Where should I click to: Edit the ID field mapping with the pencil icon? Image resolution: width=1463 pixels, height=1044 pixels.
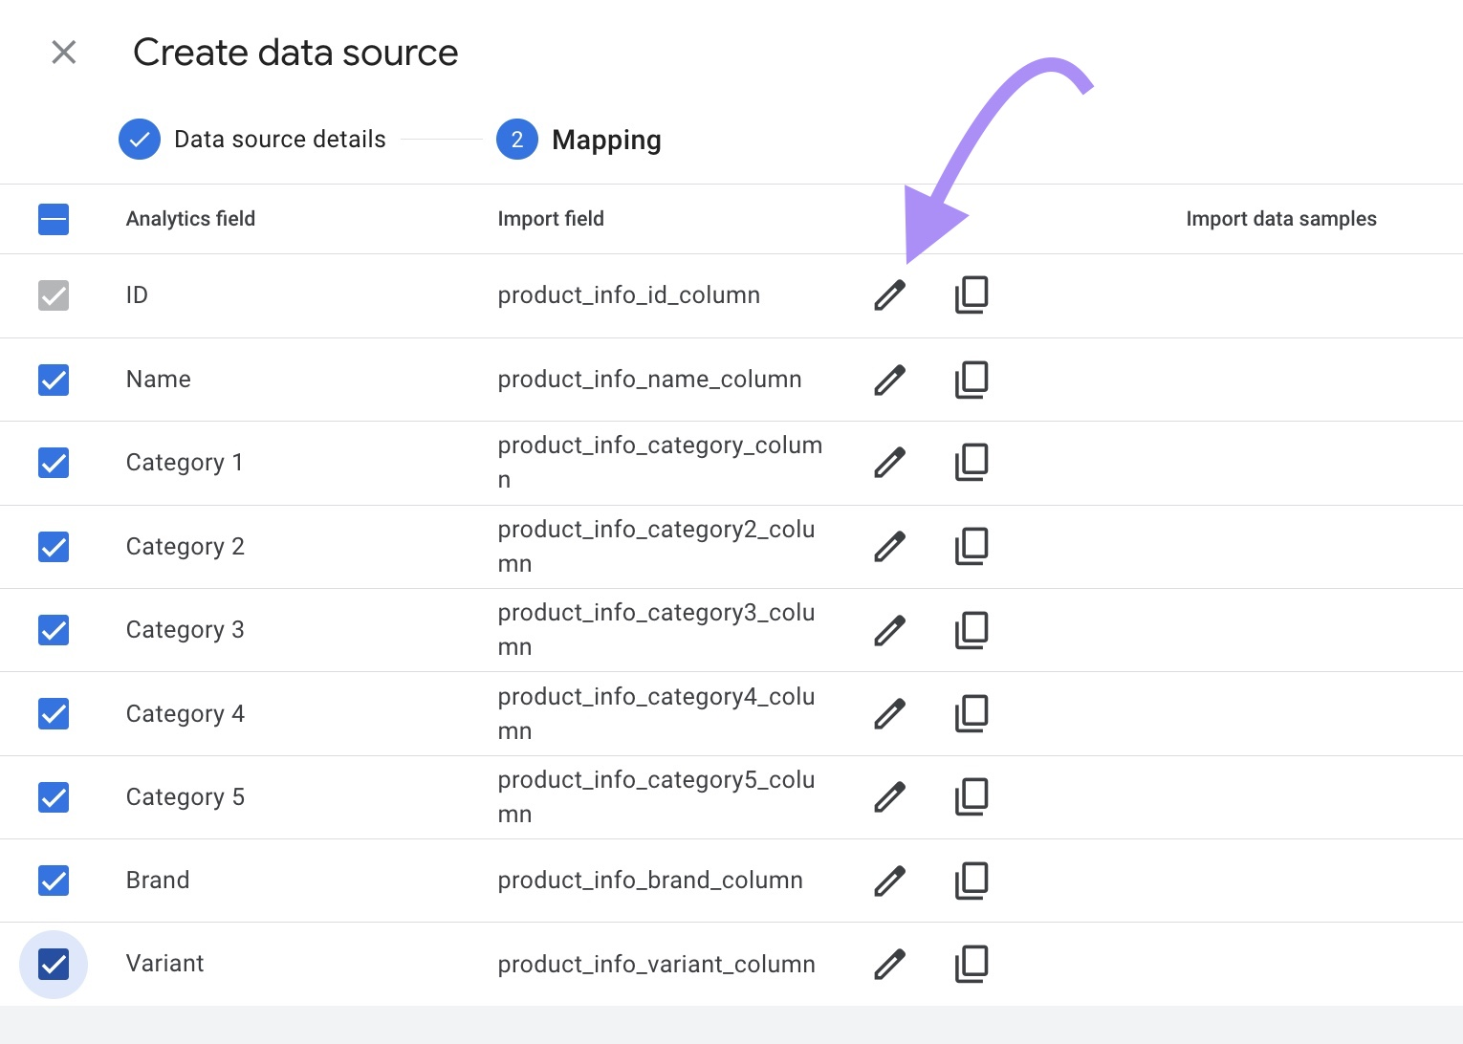[x=888, y=294]
